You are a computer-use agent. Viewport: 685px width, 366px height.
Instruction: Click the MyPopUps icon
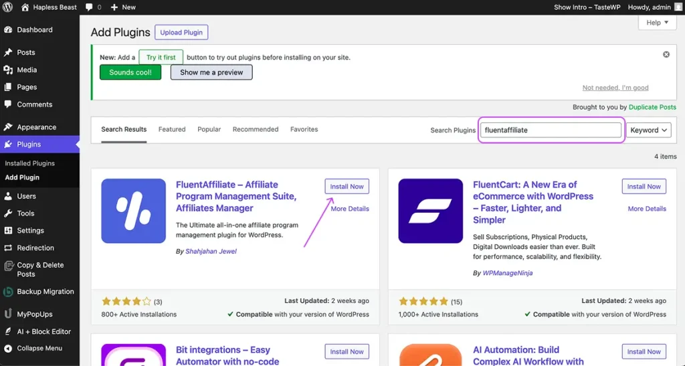click(8, 314)
